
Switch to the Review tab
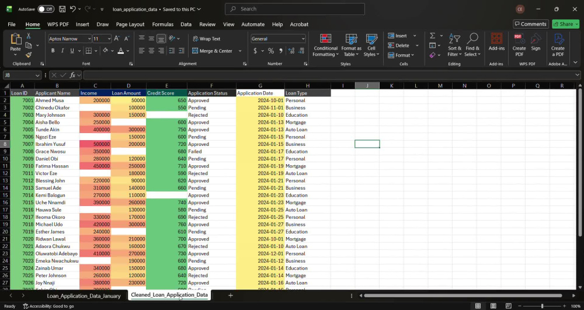click(x=207, y=24)
